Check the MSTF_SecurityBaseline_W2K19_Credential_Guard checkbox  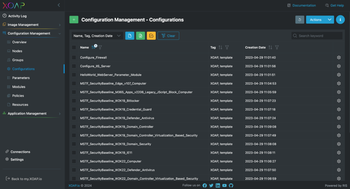point(74,110)
